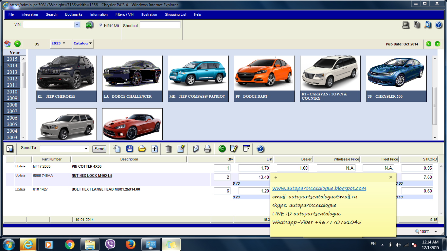Select the LA - Dodge Challenger thumbnail
The image size is (447, 251).
coord(132,79)
